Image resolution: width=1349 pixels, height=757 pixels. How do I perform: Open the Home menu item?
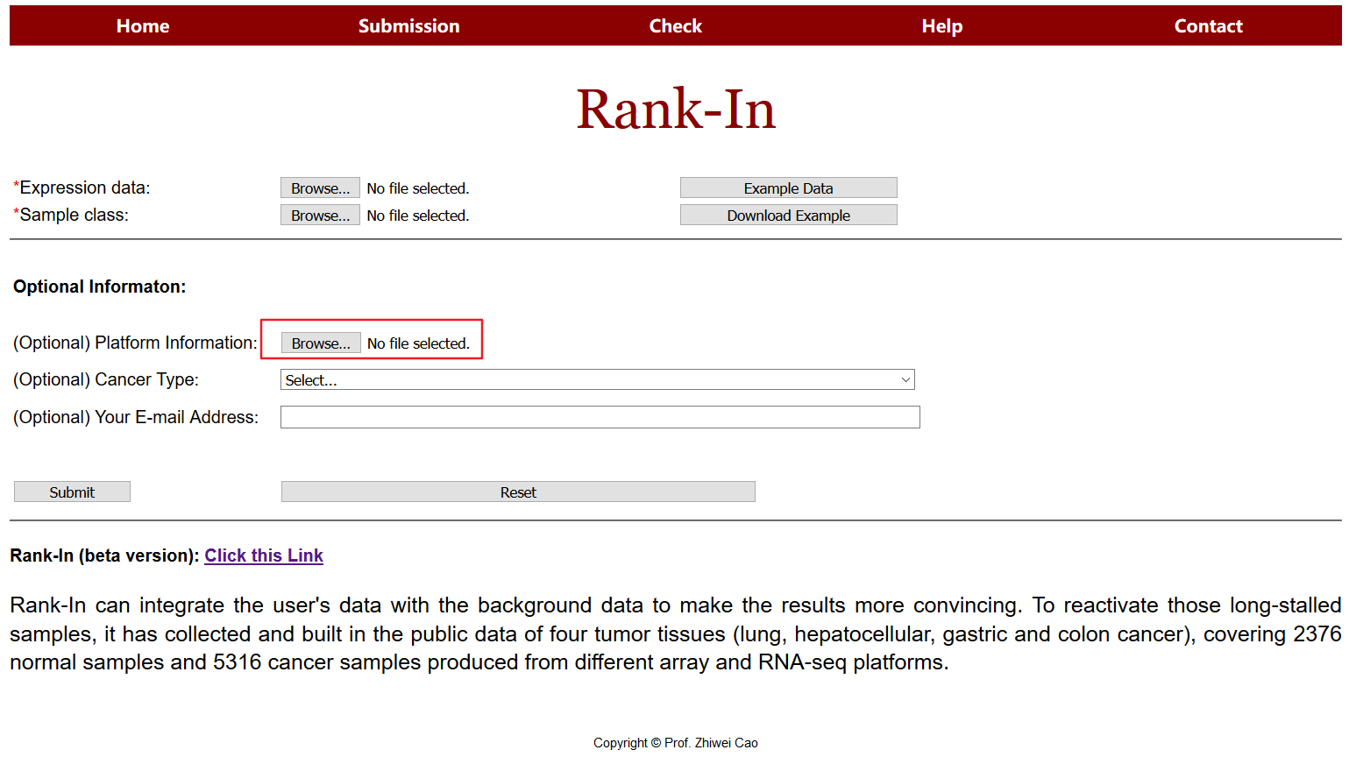pos(143,26)
